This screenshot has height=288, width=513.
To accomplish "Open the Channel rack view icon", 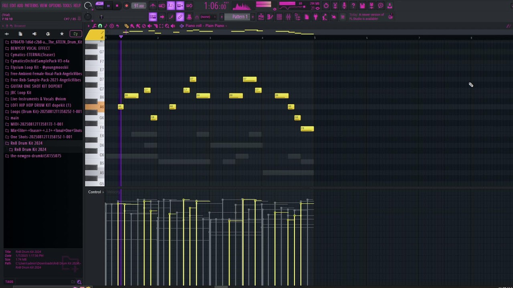I will tap(279, 17).
